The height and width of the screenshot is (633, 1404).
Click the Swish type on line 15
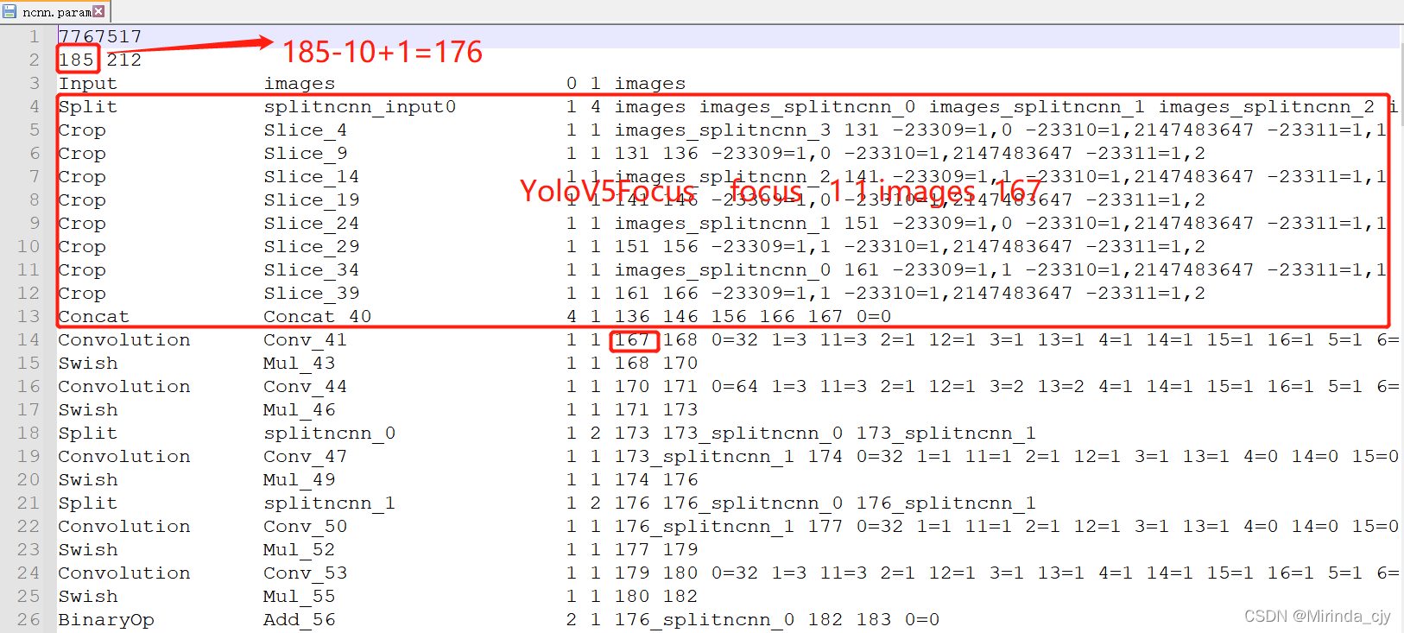click(x=87, y=363)
